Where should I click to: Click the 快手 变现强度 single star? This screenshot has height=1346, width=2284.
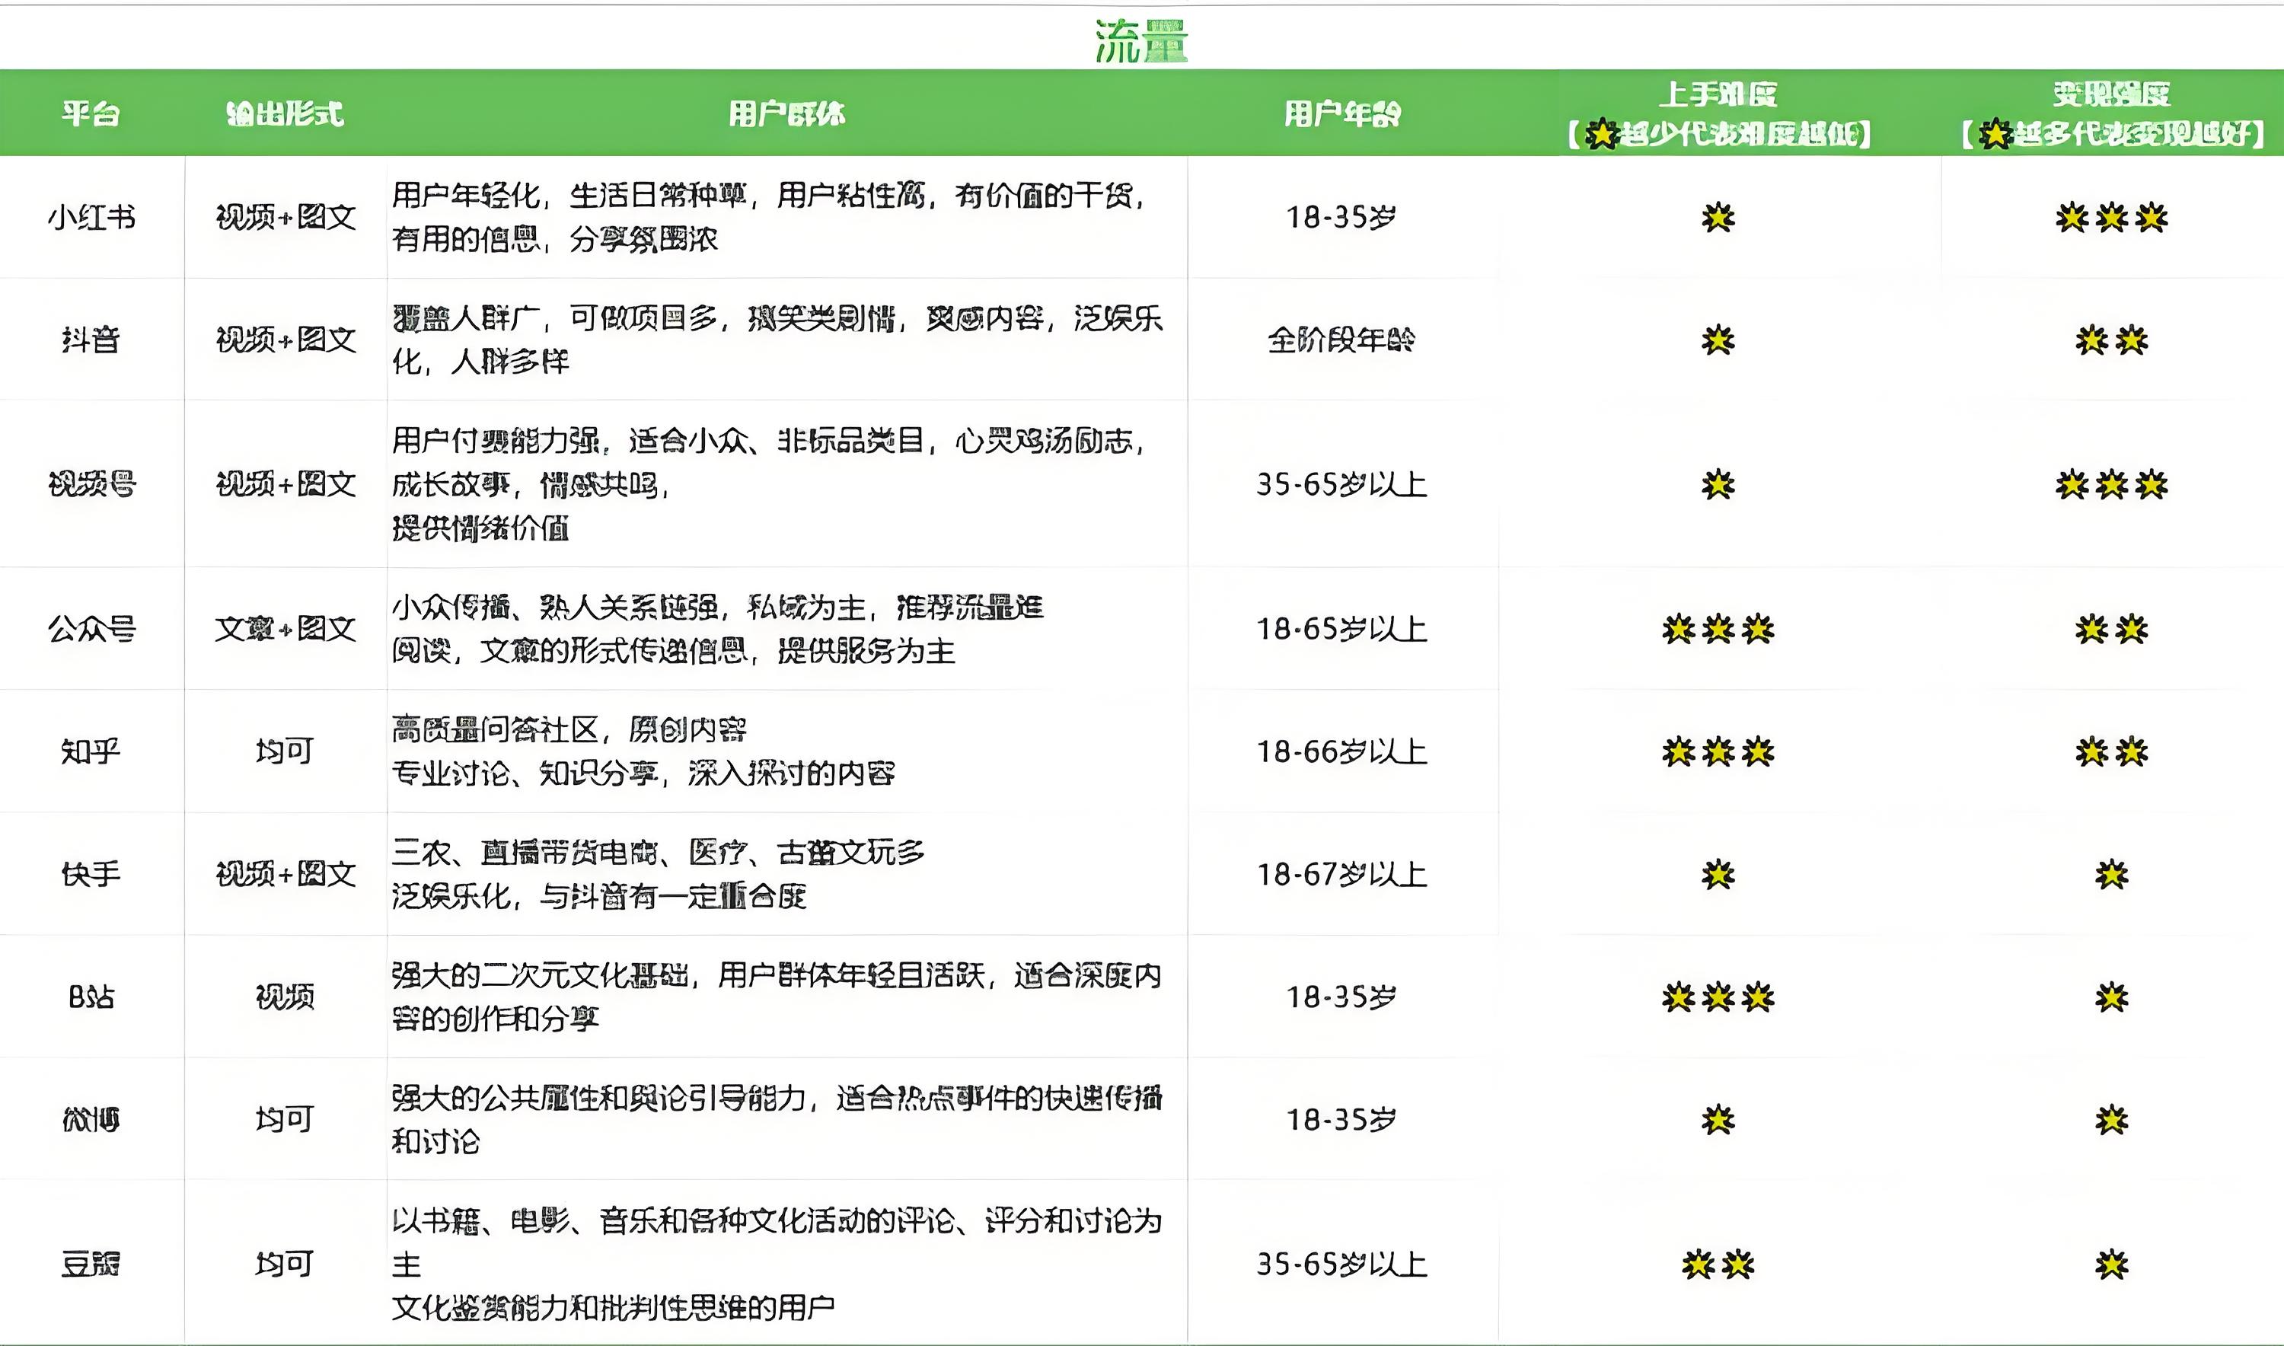[x=2112, y=874]
